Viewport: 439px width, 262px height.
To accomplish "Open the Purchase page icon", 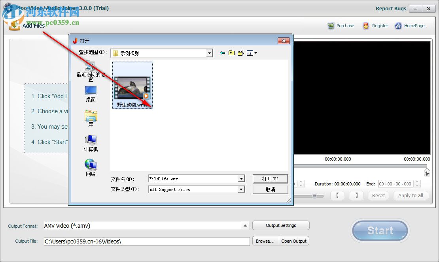I will tap(331, 26).
